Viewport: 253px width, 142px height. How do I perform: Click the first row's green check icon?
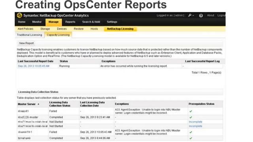coord(191,111)
